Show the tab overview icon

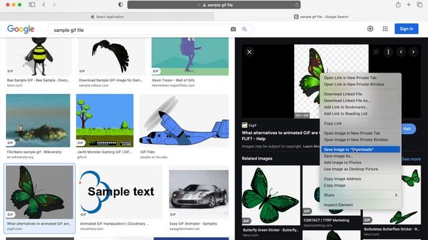419,5
